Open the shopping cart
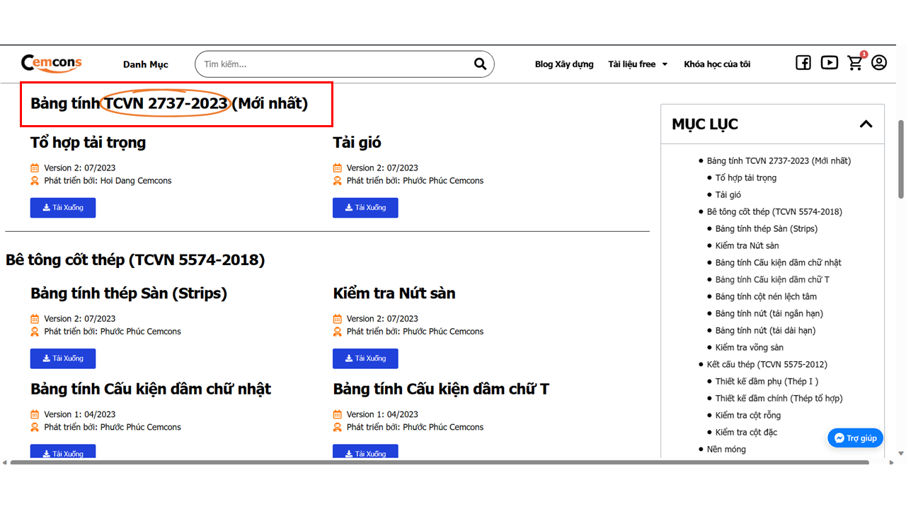This screenshot has width=906, height=509. click(855, 63)
